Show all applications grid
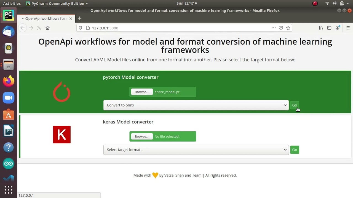 click(x=9, y=190)
